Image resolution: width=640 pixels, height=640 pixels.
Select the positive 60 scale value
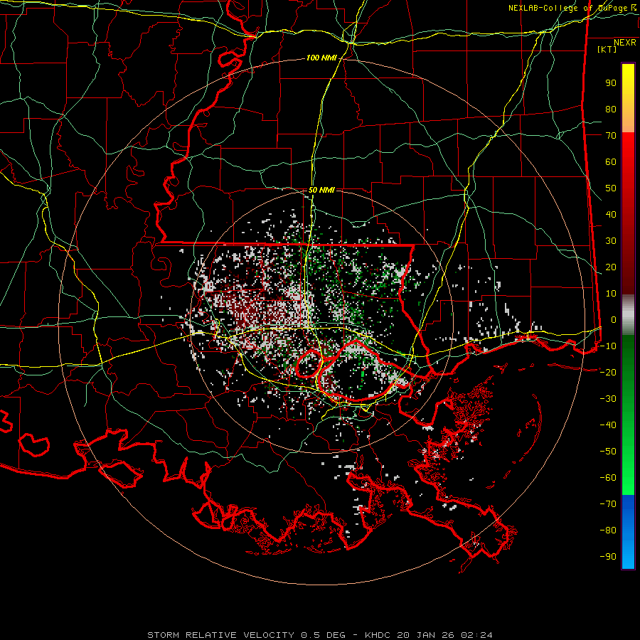point(611,161)
